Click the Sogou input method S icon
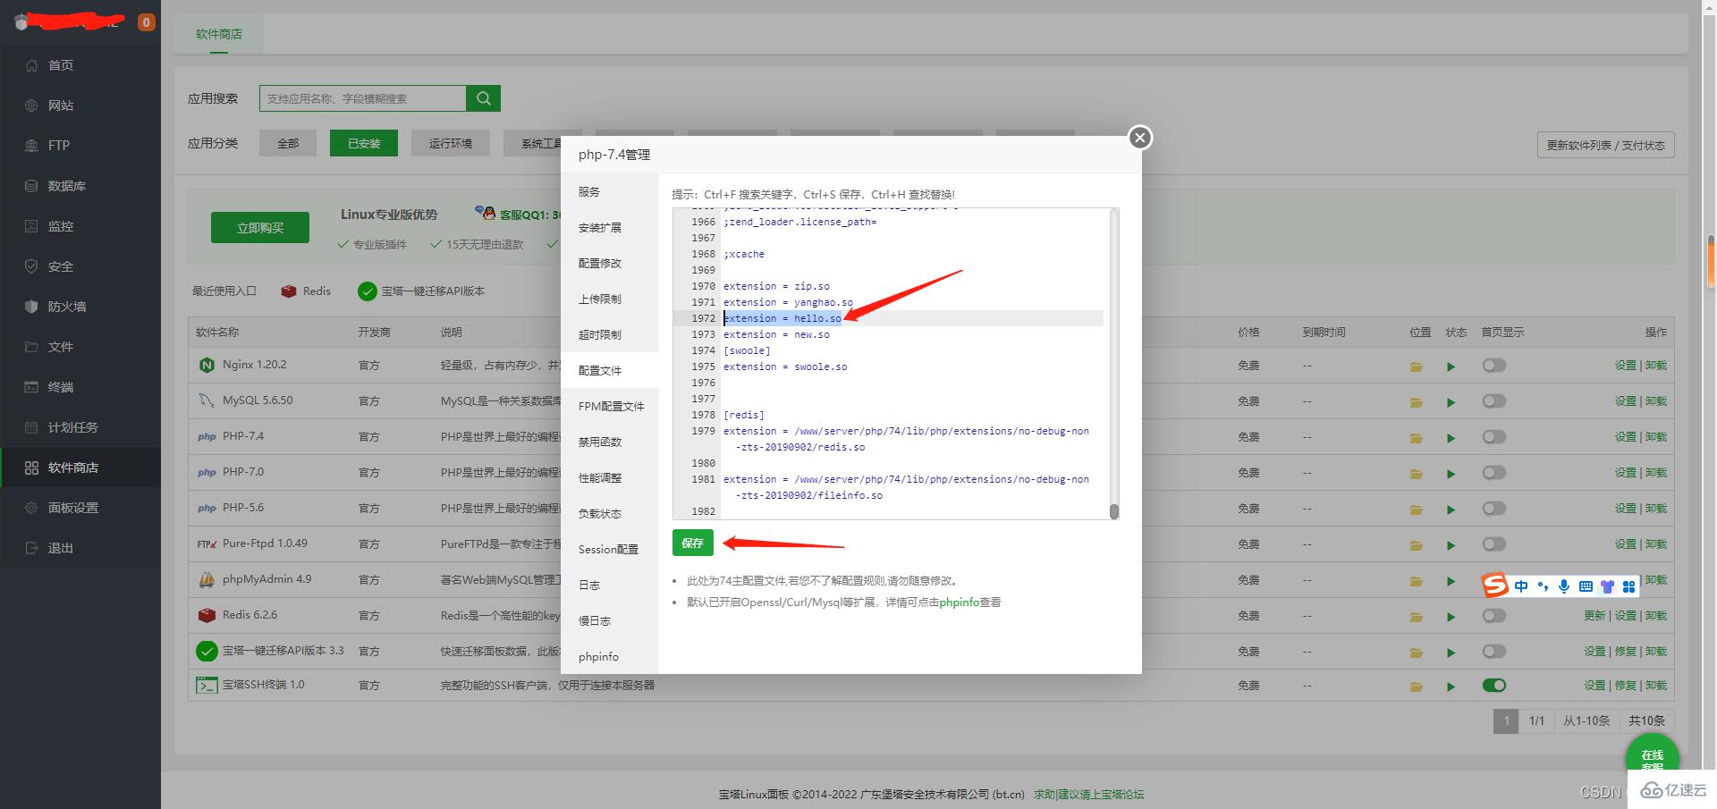Screen dimensions: 1717x809 [1495, 586]
